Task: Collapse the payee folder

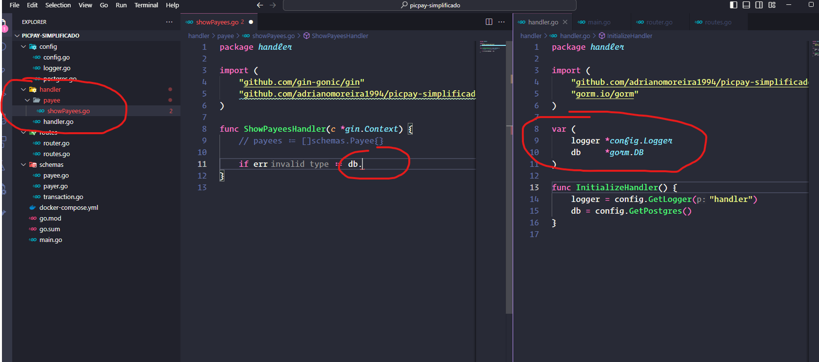Action: click(27, 100)
